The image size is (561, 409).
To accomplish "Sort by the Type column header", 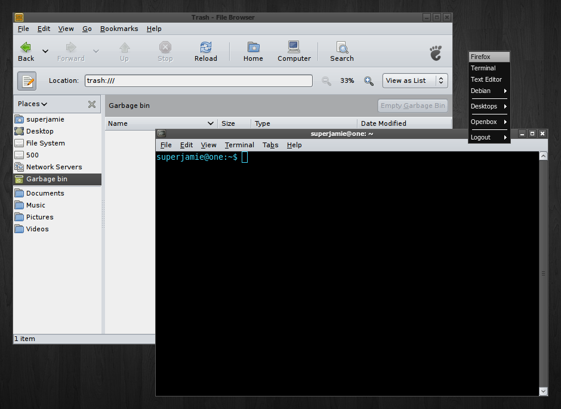I will (x=304, y=123).
